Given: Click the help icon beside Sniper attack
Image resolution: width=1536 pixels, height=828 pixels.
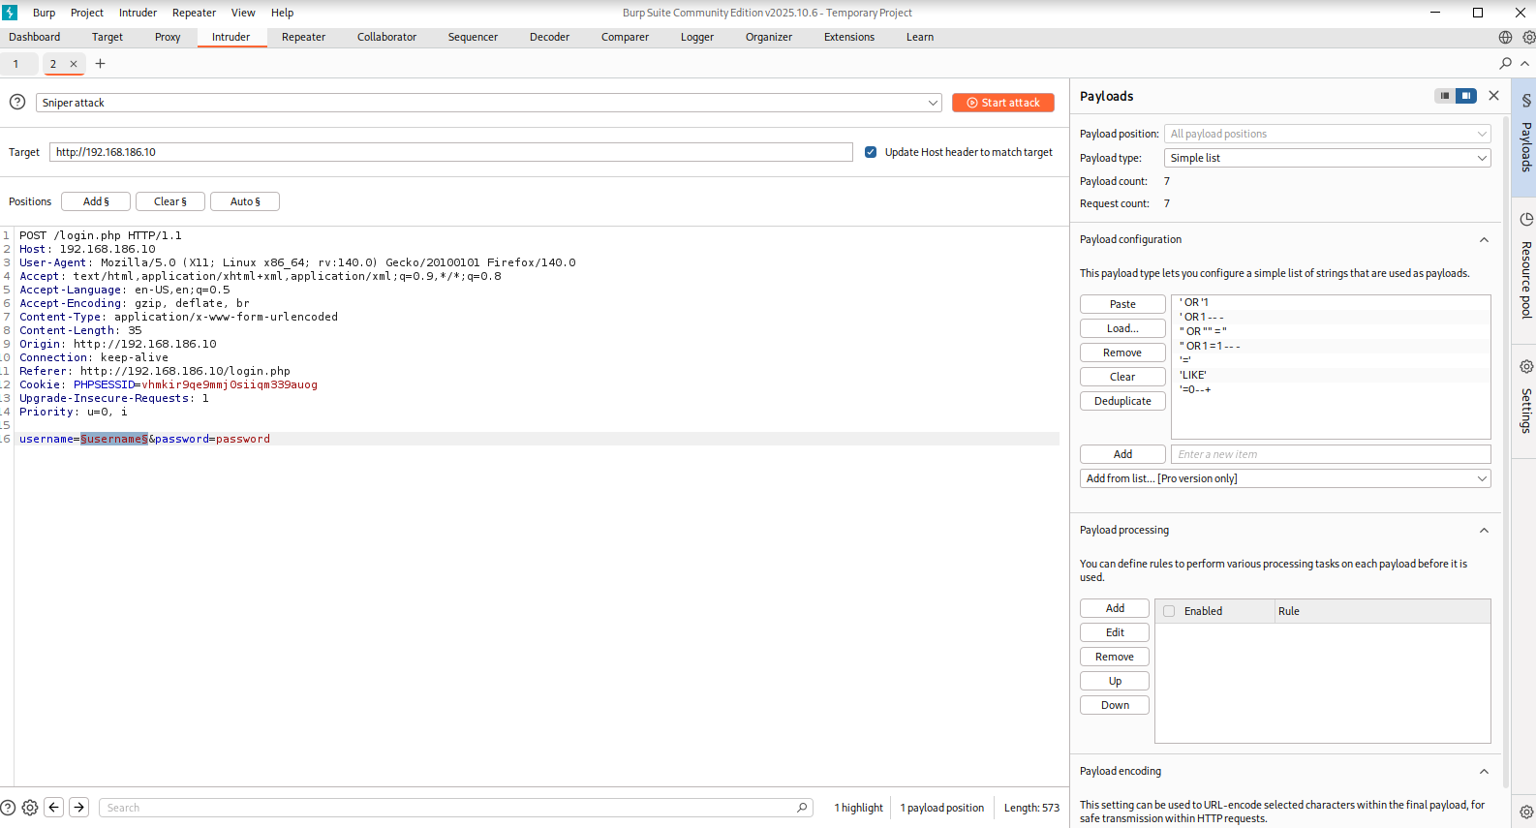Looking at the screenshot, I should pyautogui.click(x=17, y=103).
